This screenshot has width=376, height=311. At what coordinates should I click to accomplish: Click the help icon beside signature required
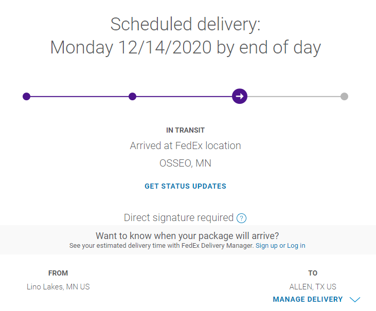pyautogui.click(x=242, y=218)
